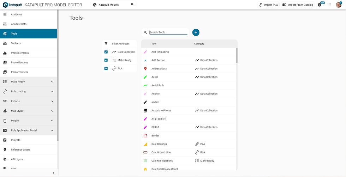Open the apps grid icon
Viewport: 346px width, 177px height.
pos(329,5)
